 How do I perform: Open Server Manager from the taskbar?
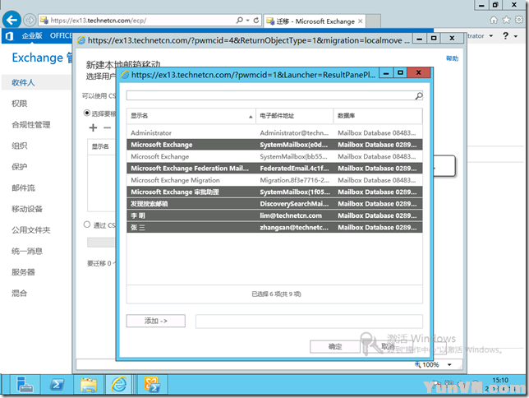(x=25, y=385)
